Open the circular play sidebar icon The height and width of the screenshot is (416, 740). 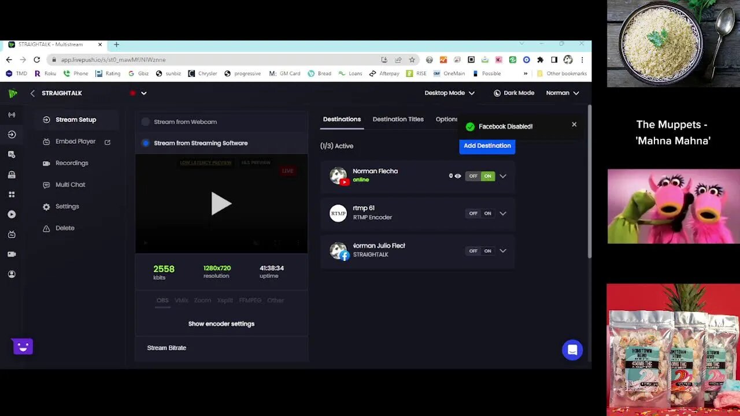[12, 214]
